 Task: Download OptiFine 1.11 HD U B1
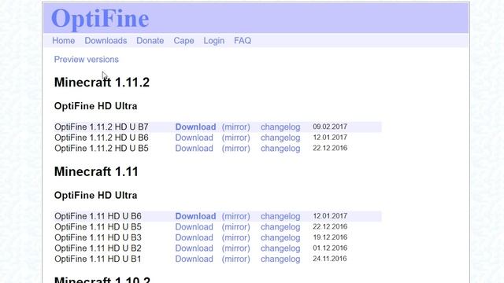[x=195, y=259]
